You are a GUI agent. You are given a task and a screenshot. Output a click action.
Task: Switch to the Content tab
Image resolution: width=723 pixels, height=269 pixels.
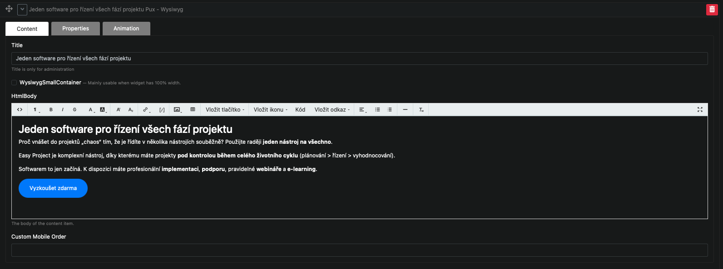click(x=27, y=29)
